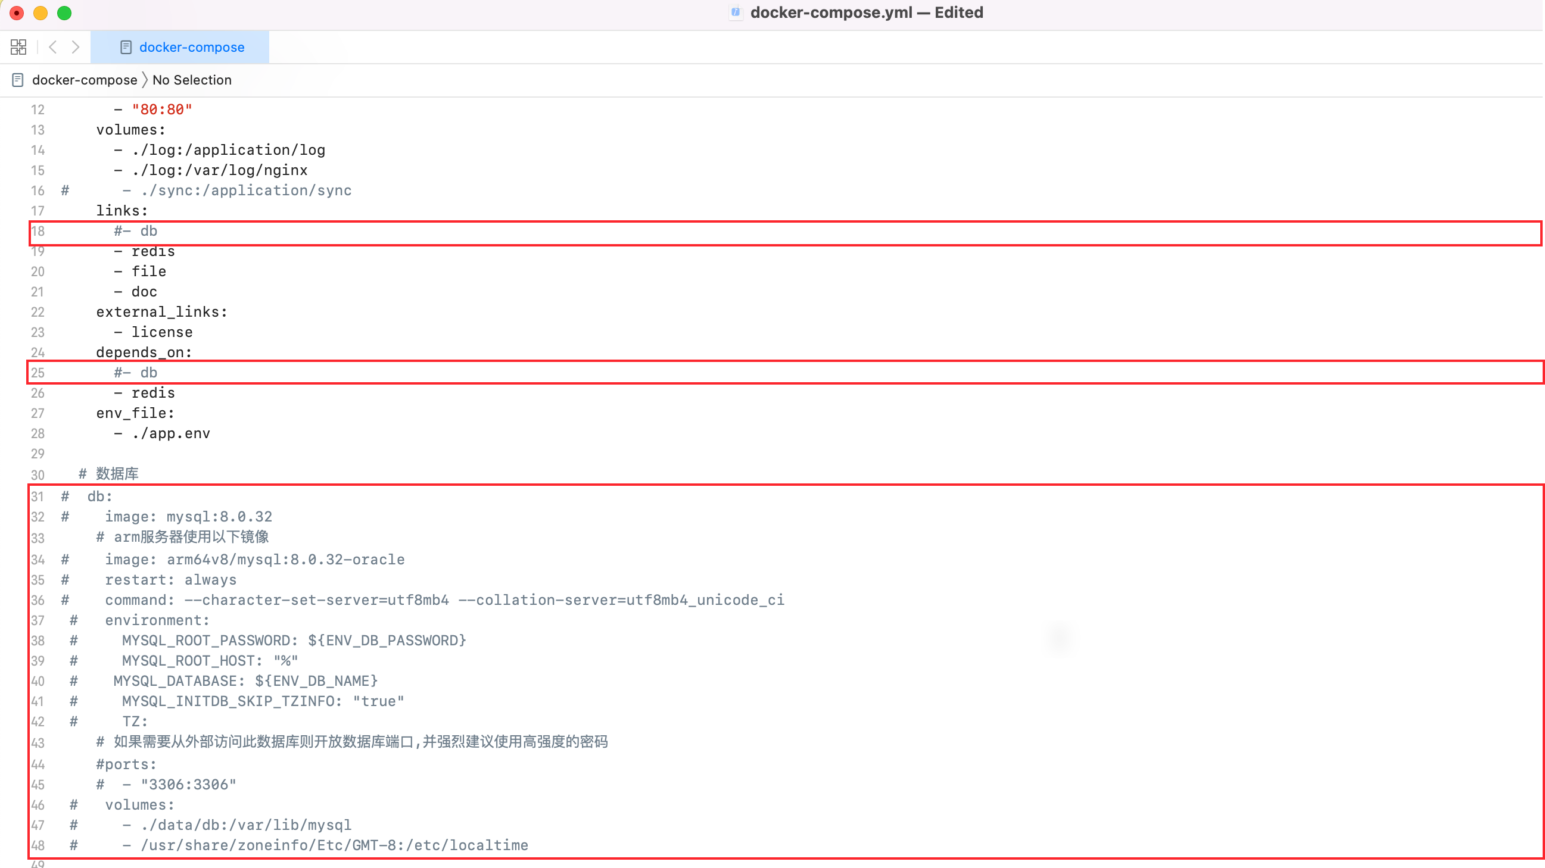
Task: Click document proxy icon in title bar
Action: [736, 13]
